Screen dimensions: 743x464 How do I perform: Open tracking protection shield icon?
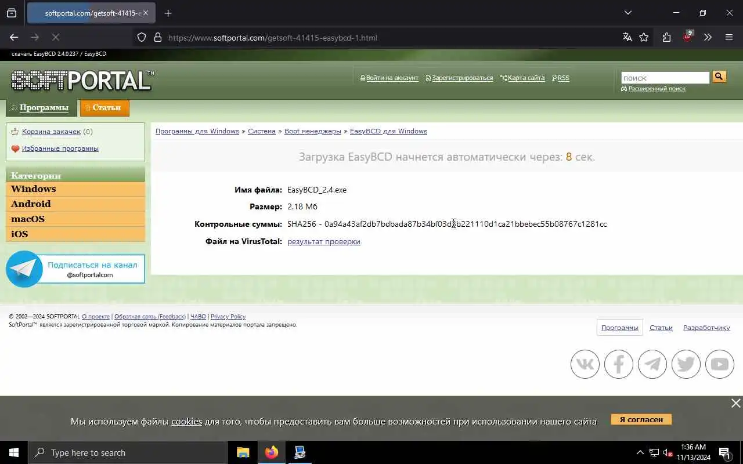point(142,37)
